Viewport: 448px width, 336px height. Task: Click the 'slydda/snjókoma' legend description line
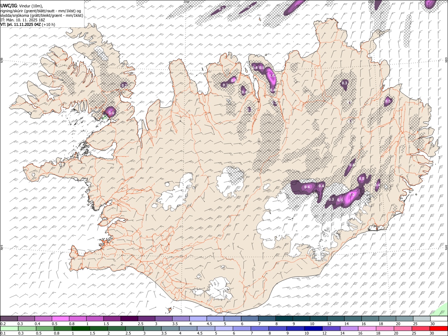point(42,15)
